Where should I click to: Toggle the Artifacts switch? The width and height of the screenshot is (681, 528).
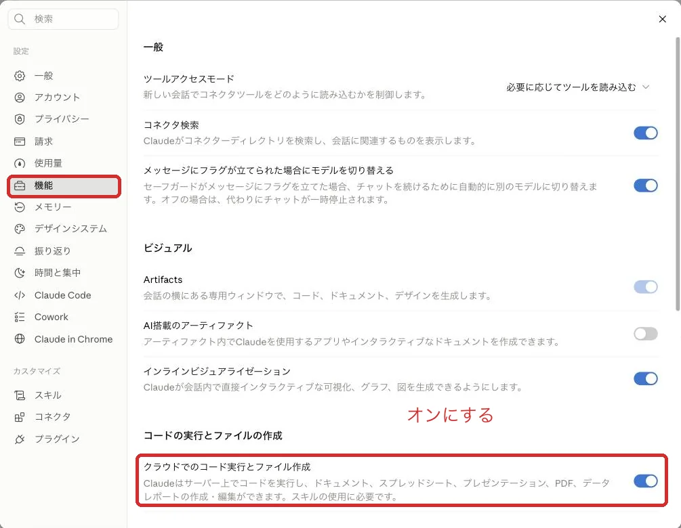click(645, 287)
